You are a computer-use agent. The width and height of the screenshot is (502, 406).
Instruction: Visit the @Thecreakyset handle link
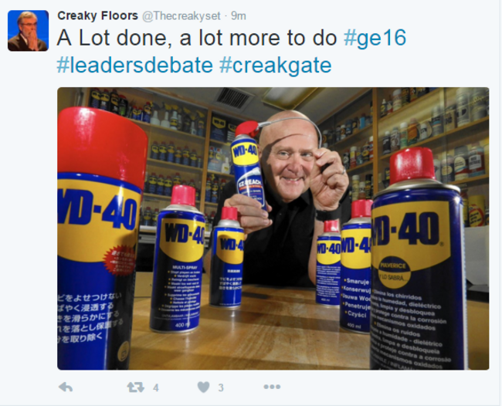[x=181, y=16]
